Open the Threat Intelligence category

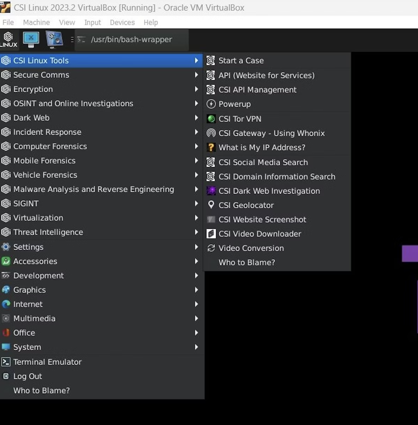[102, 232]
